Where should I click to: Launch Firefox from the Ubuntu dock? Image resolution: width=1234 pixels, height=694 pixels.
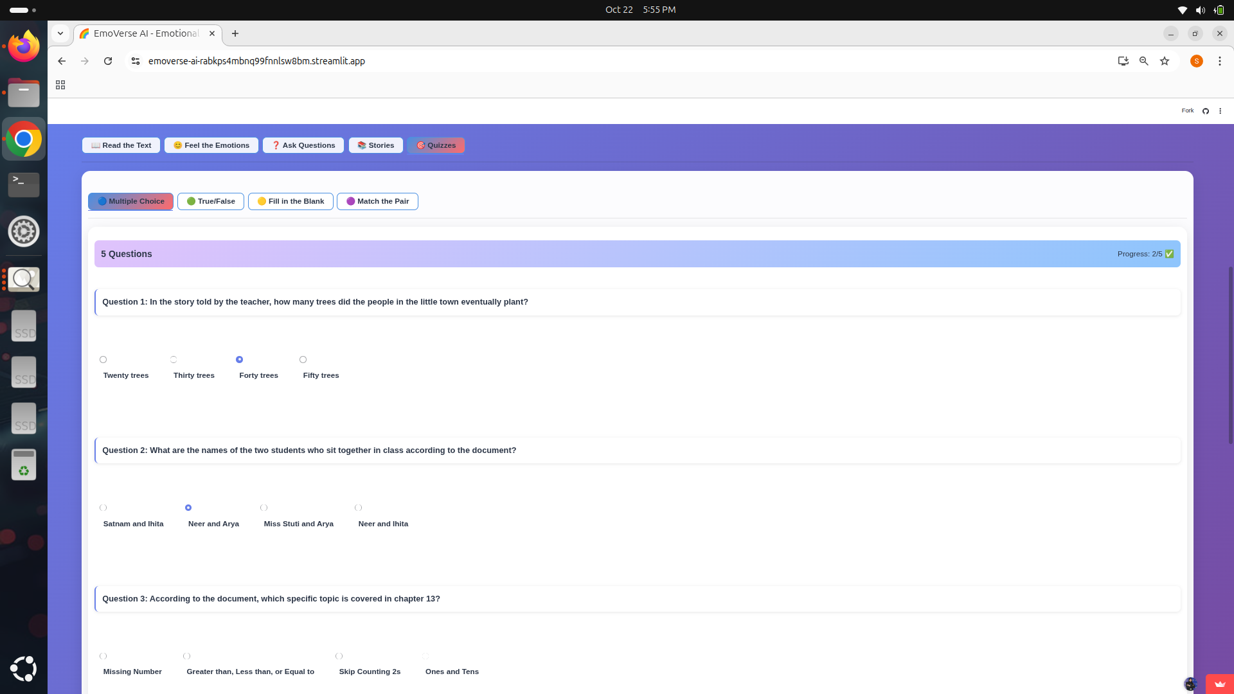point(24,46)
